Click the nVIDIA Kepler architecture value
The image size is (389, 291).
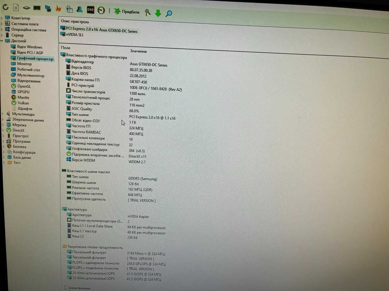[138, 216]
